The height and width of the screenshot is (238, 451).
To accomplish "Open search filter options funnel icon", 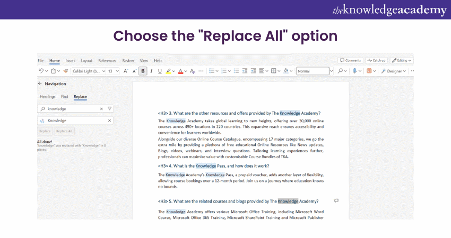I will coord(109,108).
